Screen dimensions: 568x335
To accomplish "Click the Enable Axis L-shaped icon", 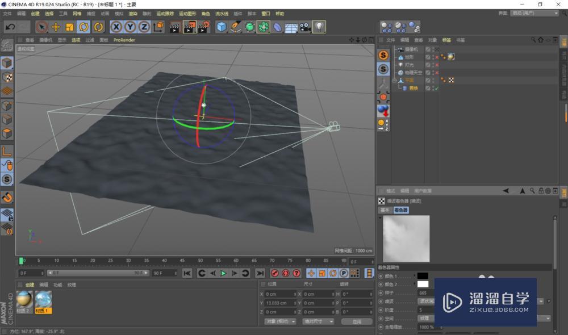I will pos(7,152).
